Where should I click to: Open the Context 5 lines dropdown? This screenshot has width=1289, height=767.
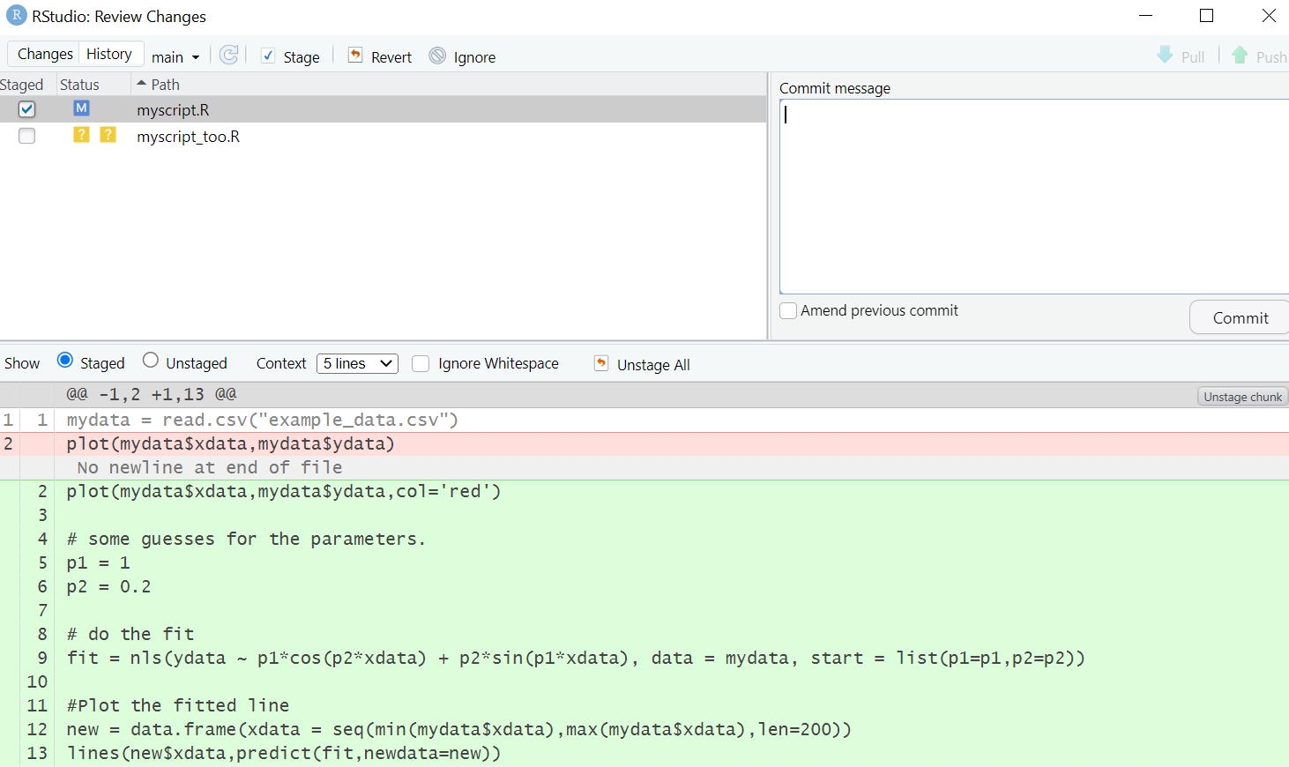click(357, 363)
